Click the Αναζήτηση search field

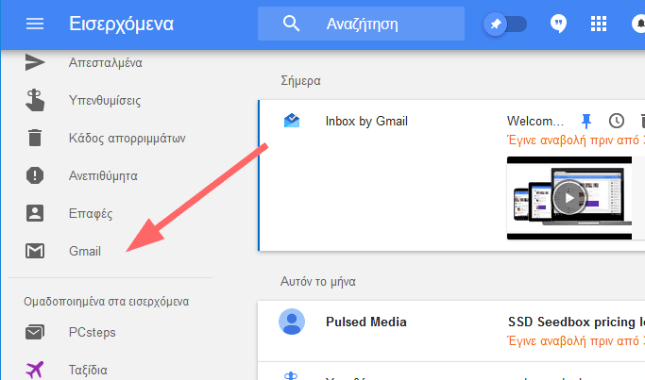click(361, 24)
